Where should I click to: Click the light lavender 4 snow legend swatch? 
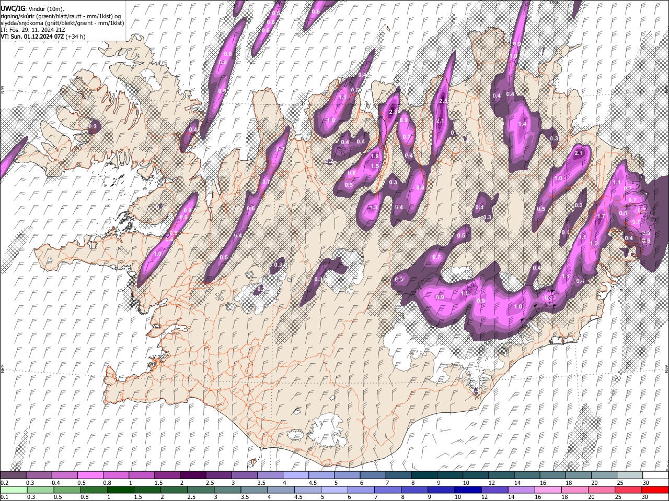click(x=295, y=475)
